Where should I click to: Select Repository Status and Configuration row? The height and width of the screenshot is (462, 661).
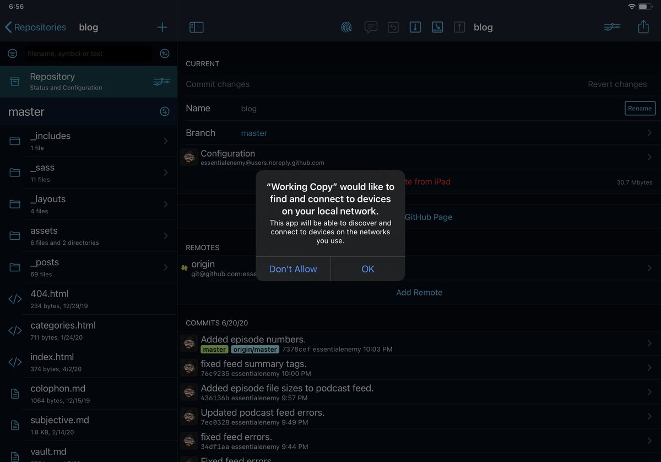(x=89, y=82)
